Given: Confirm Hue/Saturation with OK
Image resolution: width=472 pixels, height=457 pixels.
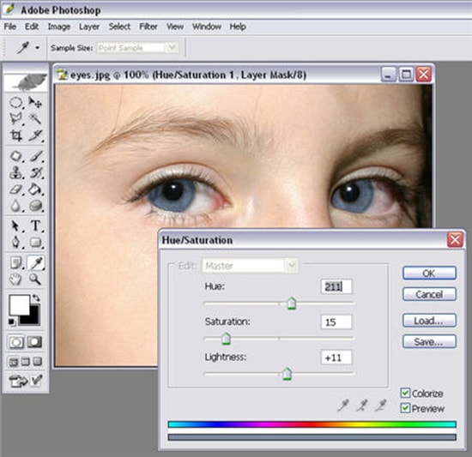Looking at the screenshot, I should 429,274.
